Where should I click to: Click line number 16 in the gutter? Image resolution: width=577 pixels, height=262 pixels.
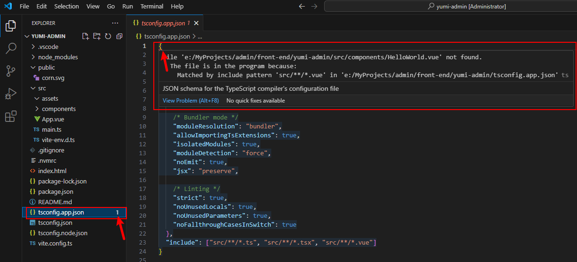143,180
